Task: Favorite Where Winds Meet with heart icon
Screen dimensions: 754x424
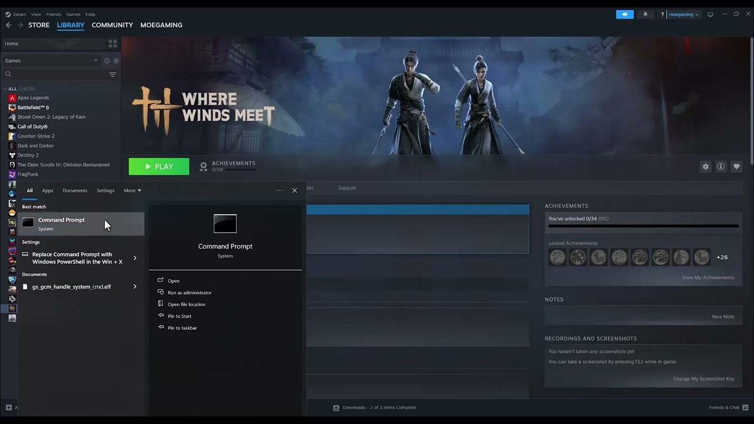Action: point(736,167)
